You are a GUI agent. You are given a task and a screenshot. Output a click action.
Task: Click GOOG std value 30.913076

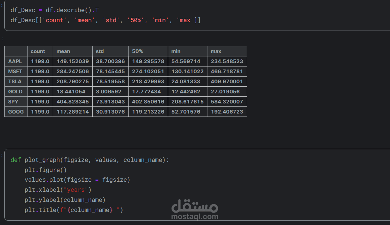110,112
